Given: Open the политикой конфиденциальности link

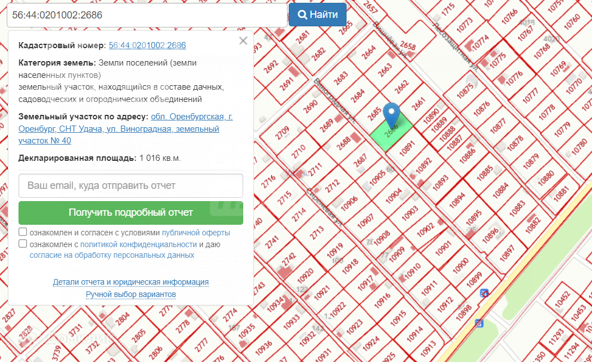Looking at the screenshot, I should pos(139,244).
